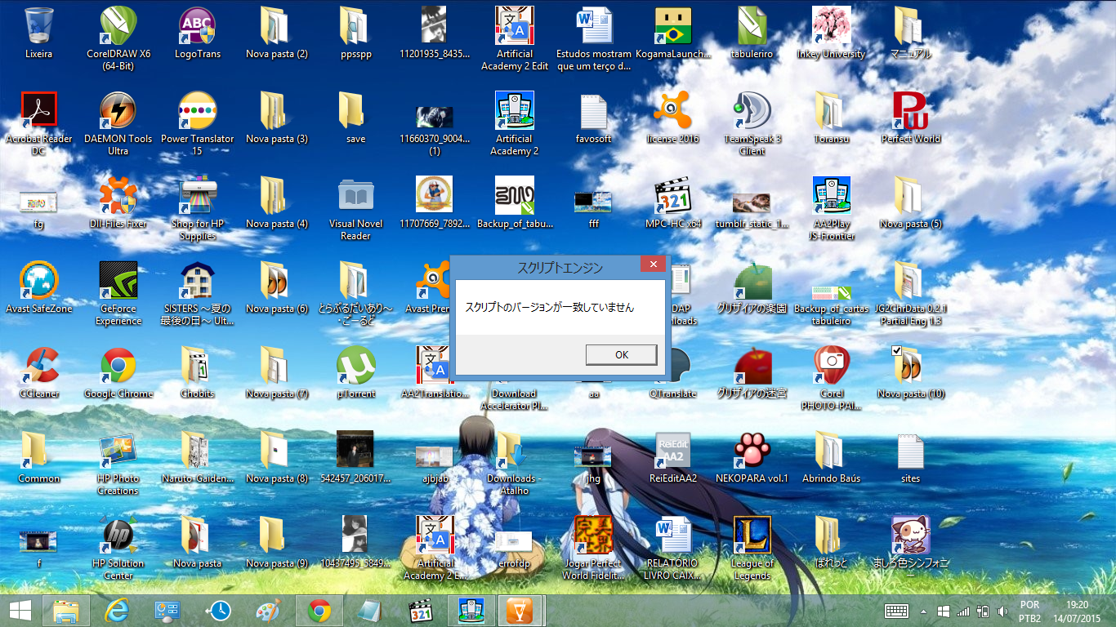Screen dimensions: 1116x627
Task: Select the Common folder
Action: pos(38,457)
